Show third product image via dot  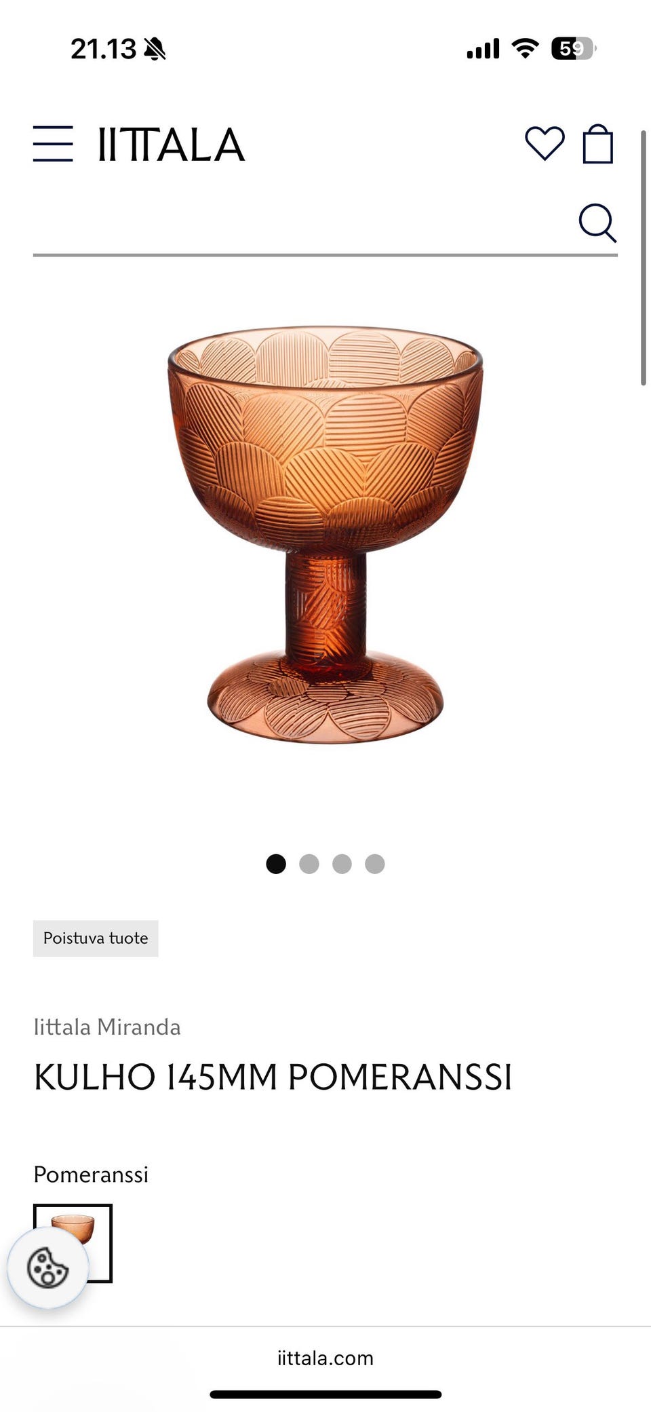tap(342, 864)
